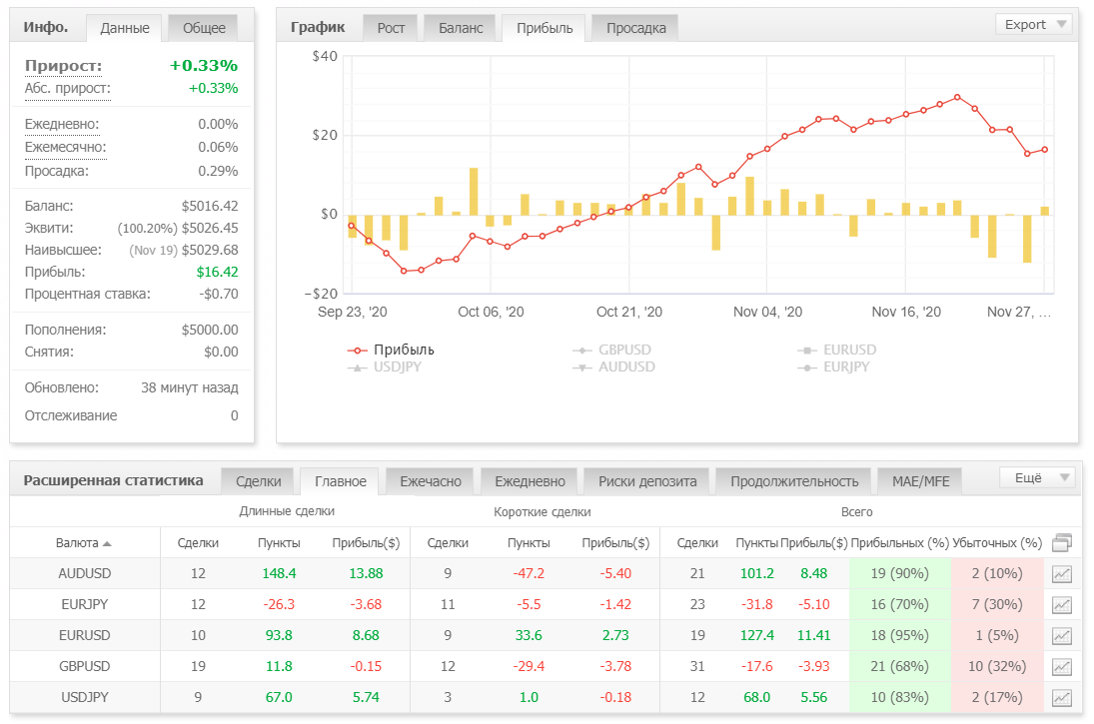Select the EURJPY currency cell
Screen dimensions: 1094x724
(84, 605)
